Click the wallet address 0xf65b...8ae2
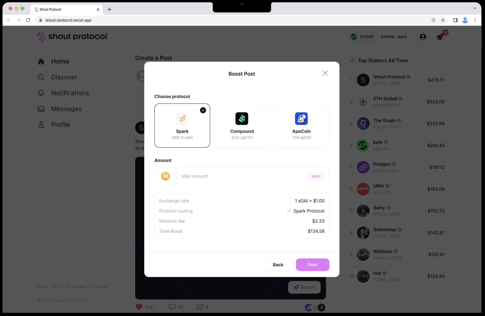The height and width of the screenshot is (316, 485). pyautogui.click(x=394, y=37)
